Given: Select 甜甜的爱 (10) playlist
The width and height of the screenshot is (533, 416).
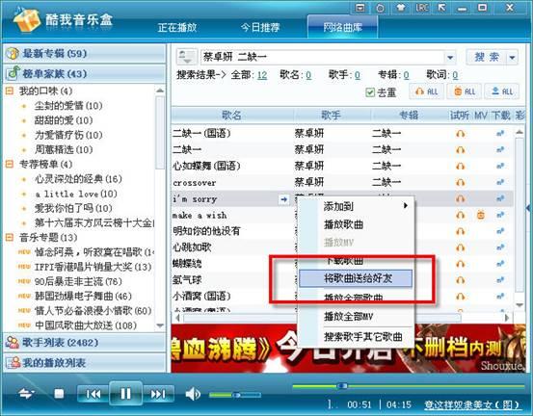Looking at the screenshot, I should click(x=64, y=120).
